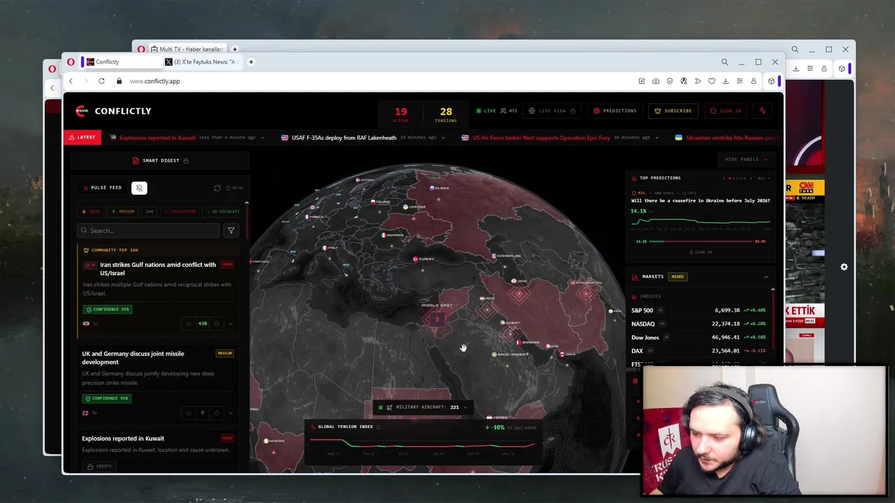Open the Opera easy setup sliders icon
Viewport: 895px width, 503px height.
pyautogui.click(x=740, y=81)
